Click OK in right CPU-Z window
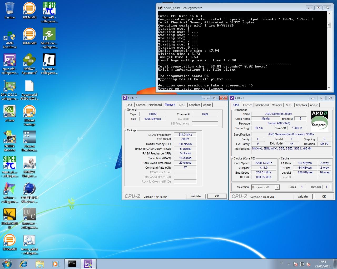337x269 pixels. (x=324, y=196)
